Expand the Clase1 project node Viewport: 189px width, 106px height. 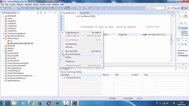point(3,19)
